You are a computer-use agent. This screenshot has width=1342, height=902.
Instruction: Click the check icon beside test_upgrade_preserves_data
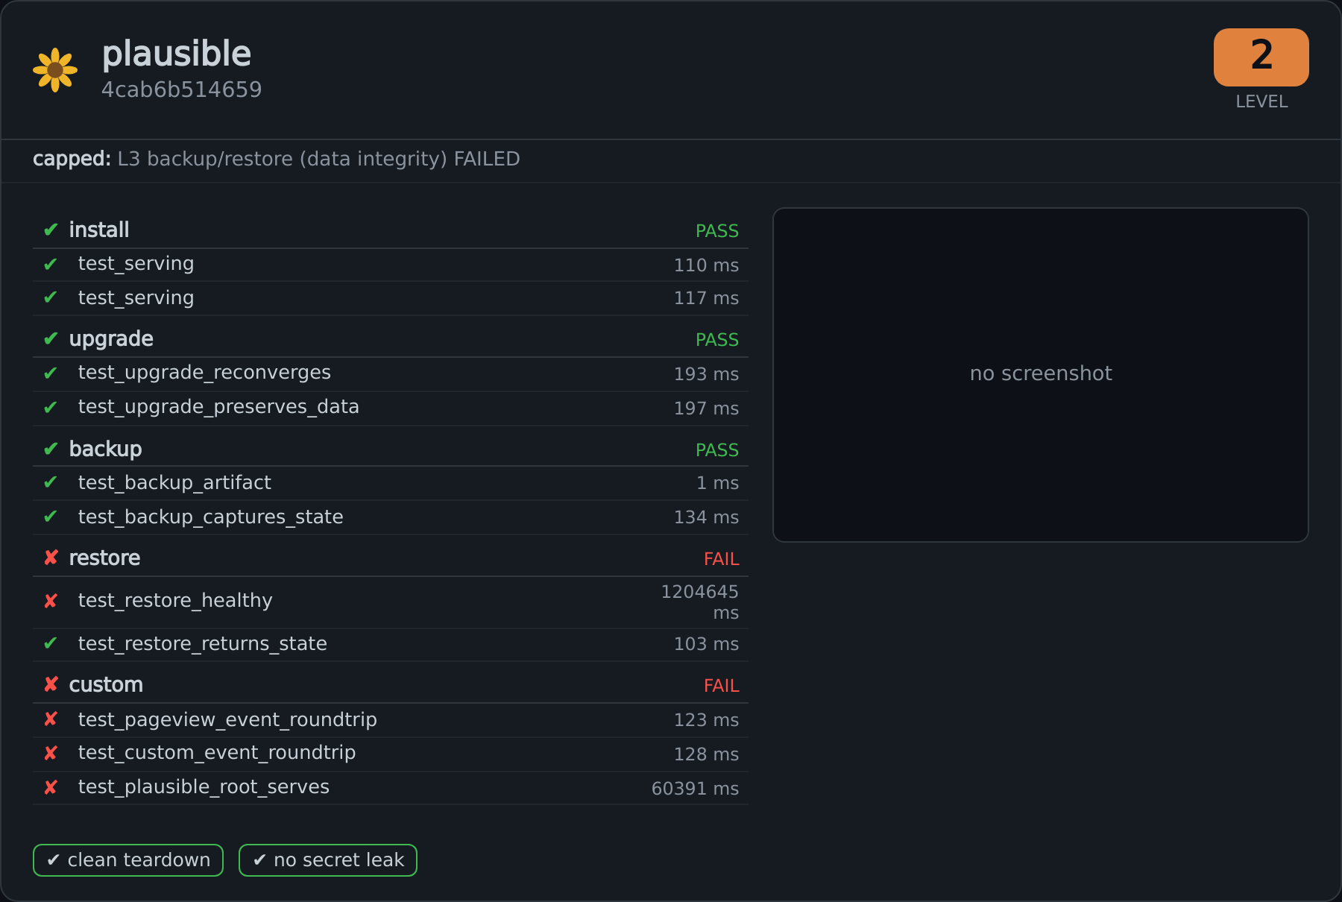point(51,407)
